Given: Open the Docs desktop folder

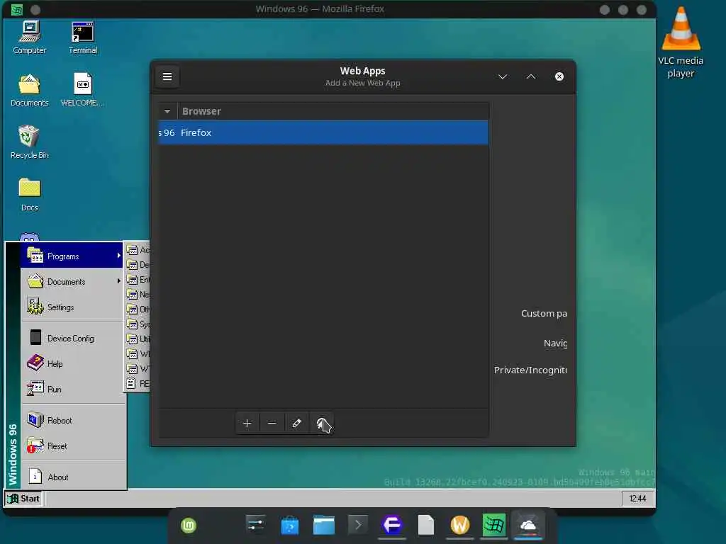Looking at the screenshot, I should tap(30, 195).
